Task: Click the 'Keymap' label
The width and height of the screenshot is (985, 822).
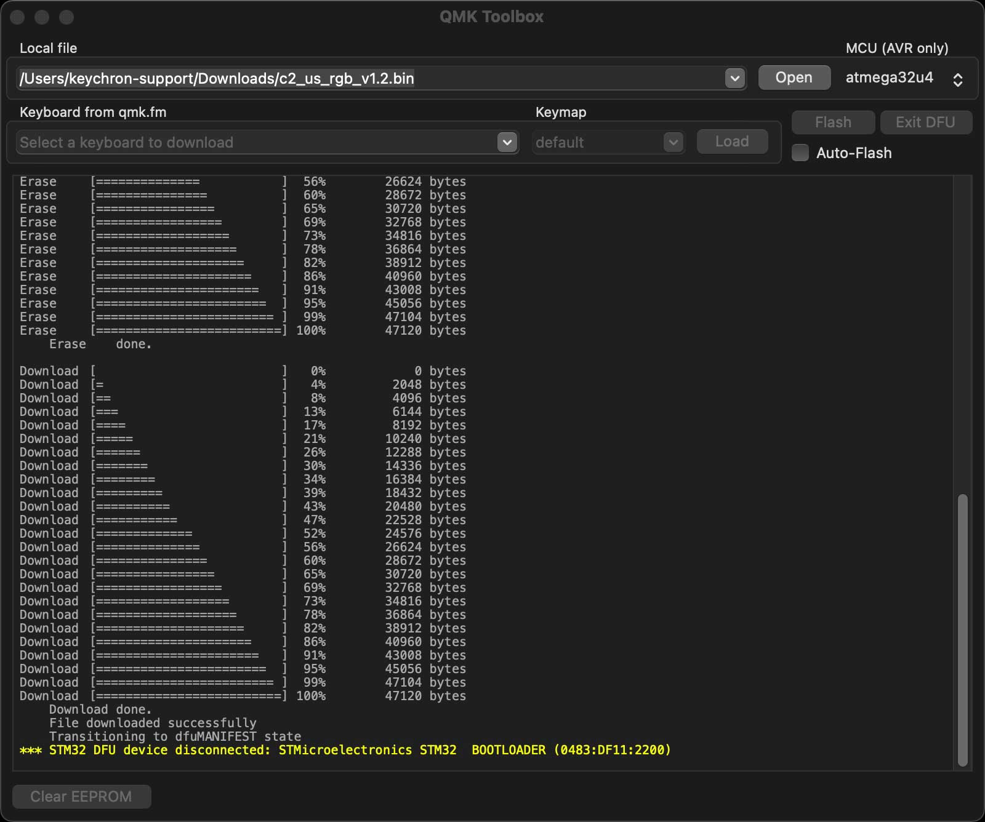Action: (x=561, y=112)
